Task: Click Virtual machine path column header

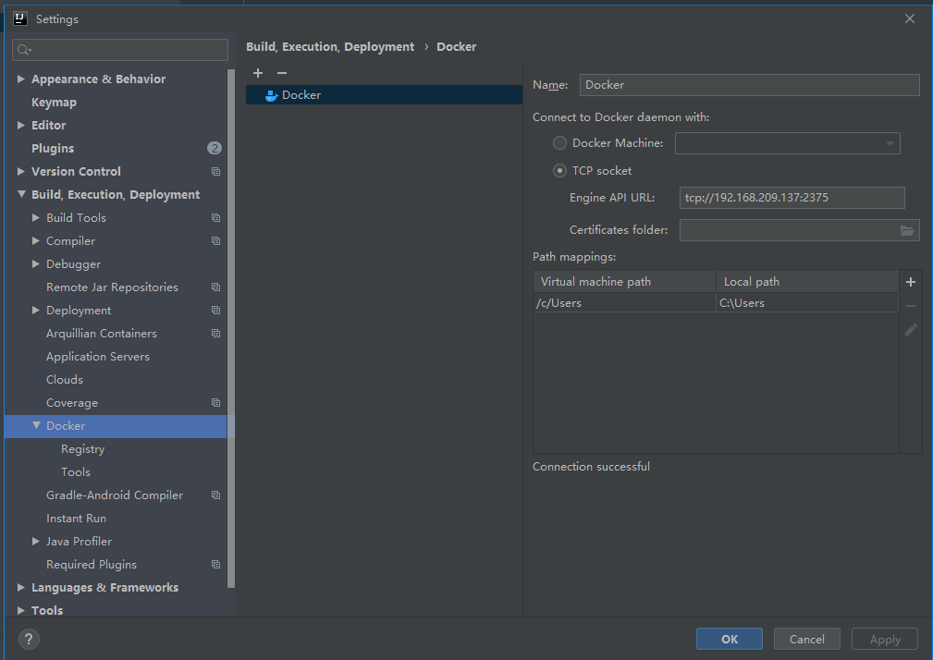Action: 624,281
